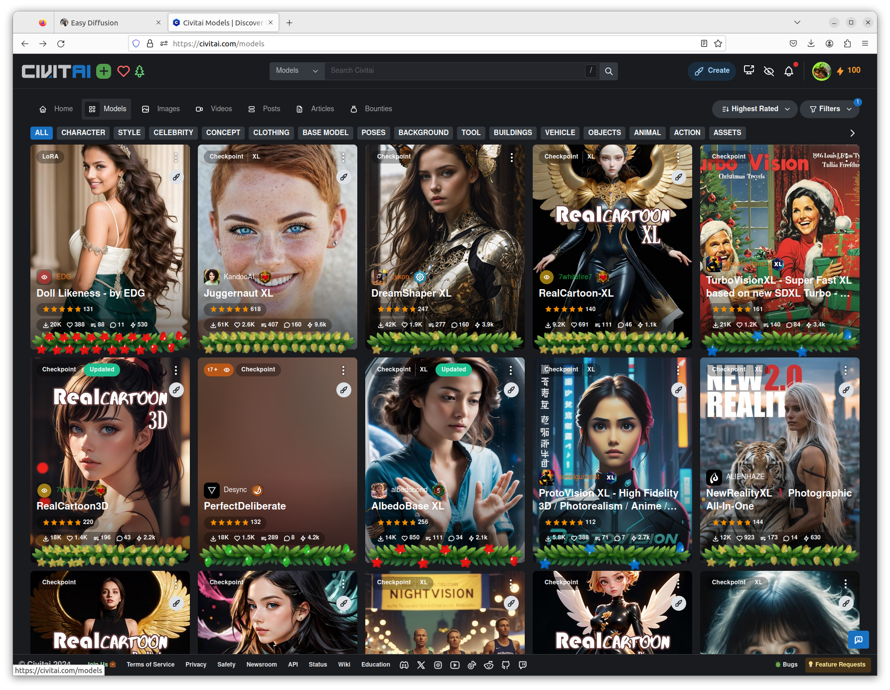Open the Privacy footer link
Image resolution: width=890 pixels, height=690 pixels.
pyautogui.click(x=196, y=665)
